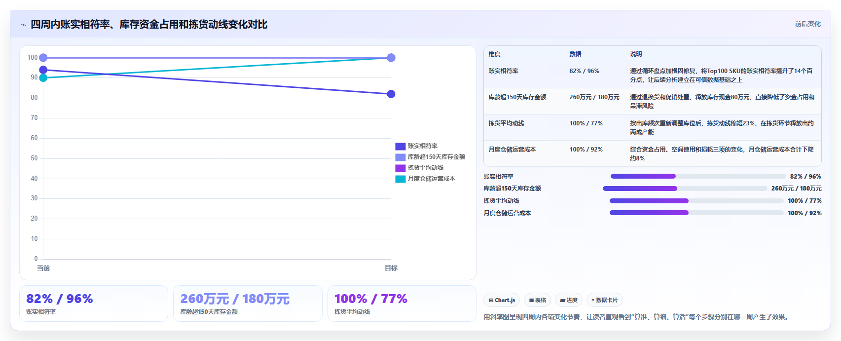The width and height of the screenshot is (841, 341).
Task: Toggle 月度仓储运营成本 legend entry in chart
Action: pyautogui.click(x=425, y=179)
